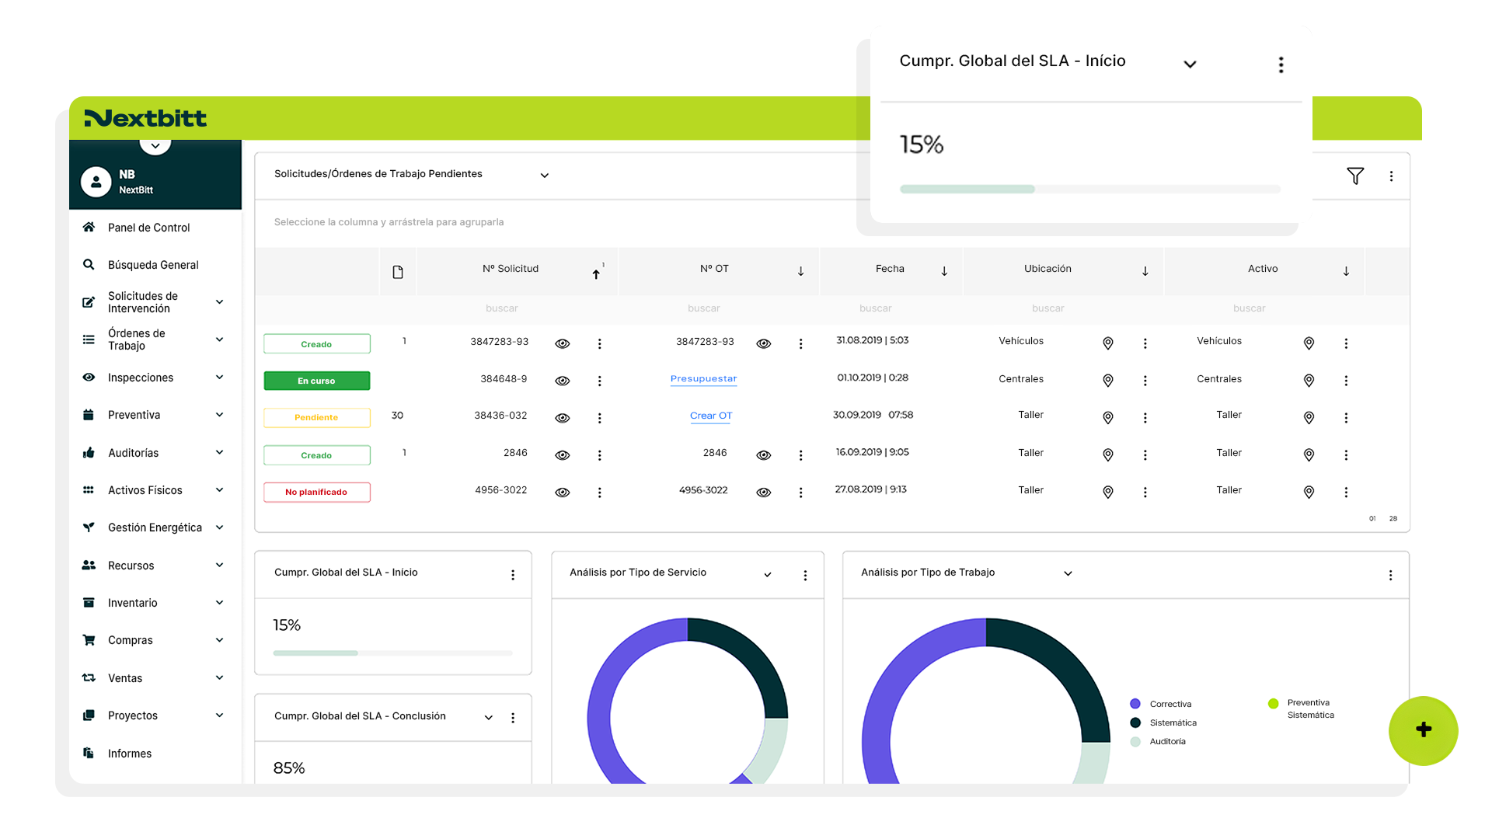Screen dimensions: 1492x839
Task: Toggle eye icon for request 38436-032
Action: pyautogui.click(x=563, y=418)
